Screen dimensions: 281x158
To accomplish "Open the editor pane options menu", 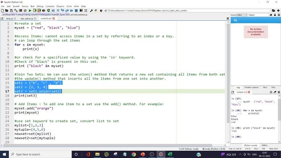I will tap(228, 18).
